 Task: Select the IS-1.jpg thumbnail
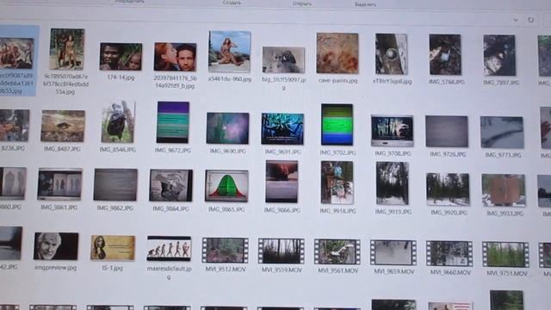(113, 248)
